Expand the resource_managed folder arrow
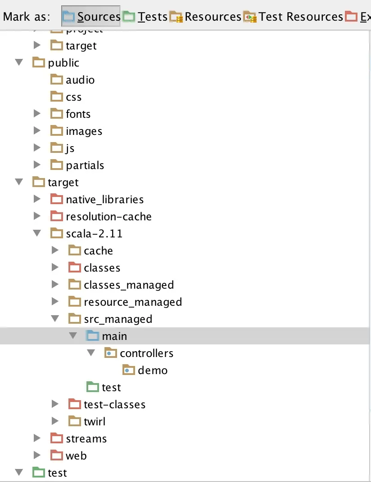This screenshot has width=371, height=482. [x=55, y=302]
